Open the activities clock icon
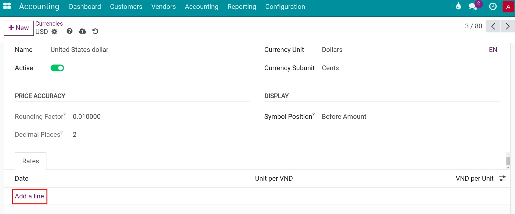The height and width of the screenshot is (214, 515). 493,6
